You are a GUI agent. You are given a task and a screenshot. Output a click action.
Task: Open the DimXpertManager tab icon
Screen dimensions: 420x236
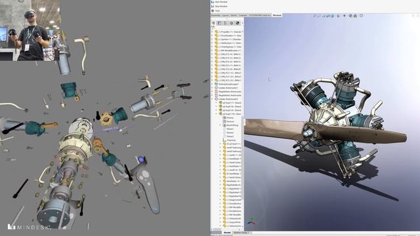[232, 23]
